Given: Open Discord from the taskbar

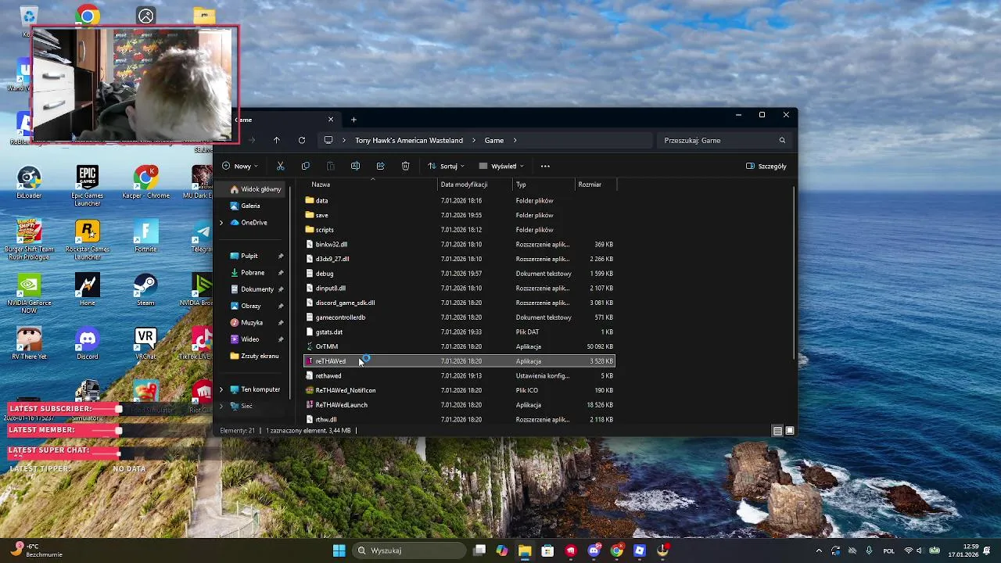Looking at the screenshot, I should pos(594,550).
